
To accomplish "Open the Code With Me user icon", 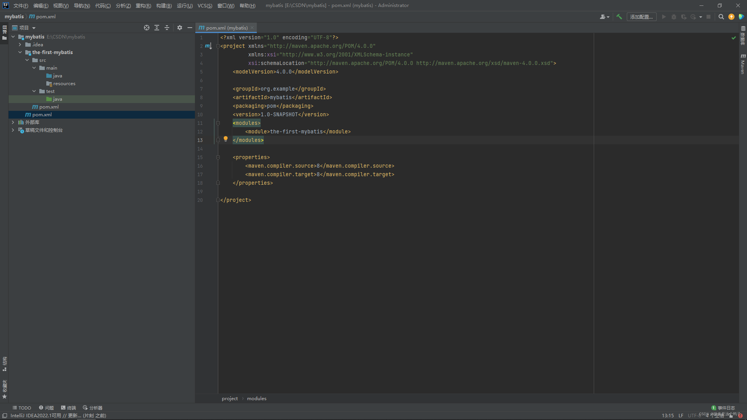I will click(x=604, y=17).
